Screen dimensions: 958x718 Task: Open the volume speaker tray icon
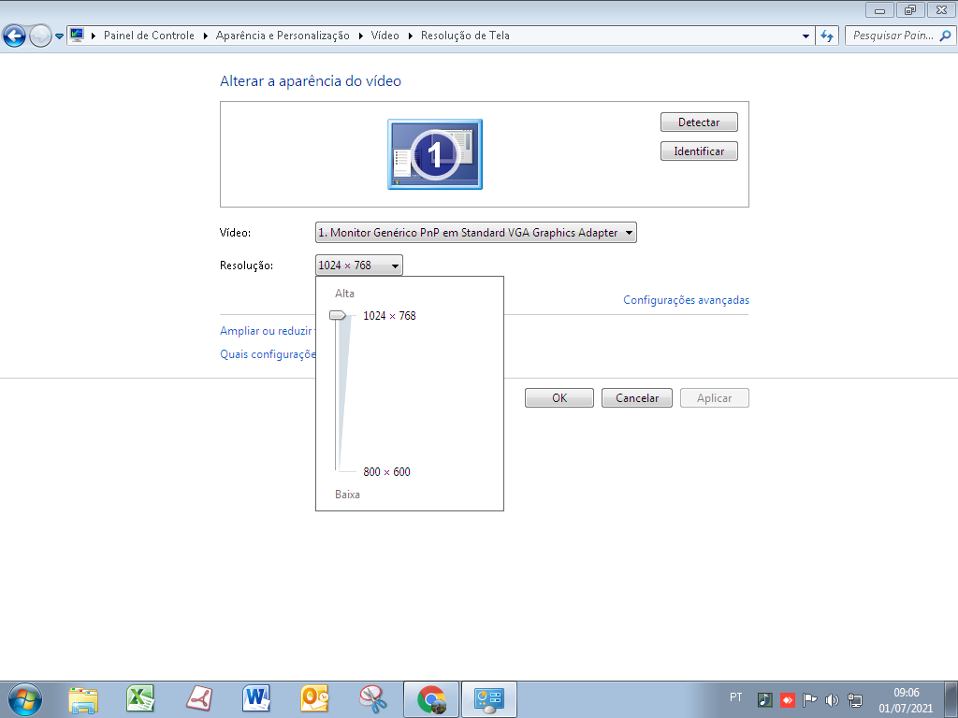832,699
